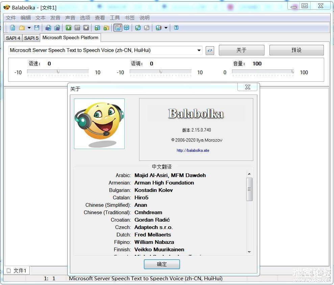Viewport: 334px width, 285px height.
Task: Click the translator name 'Kostadin Kolev'
Action: (153, 190)
